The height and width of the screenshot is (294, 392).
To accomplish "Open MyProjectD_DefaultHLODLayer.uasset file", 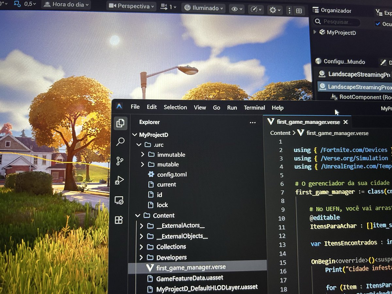I will [207, 289].
